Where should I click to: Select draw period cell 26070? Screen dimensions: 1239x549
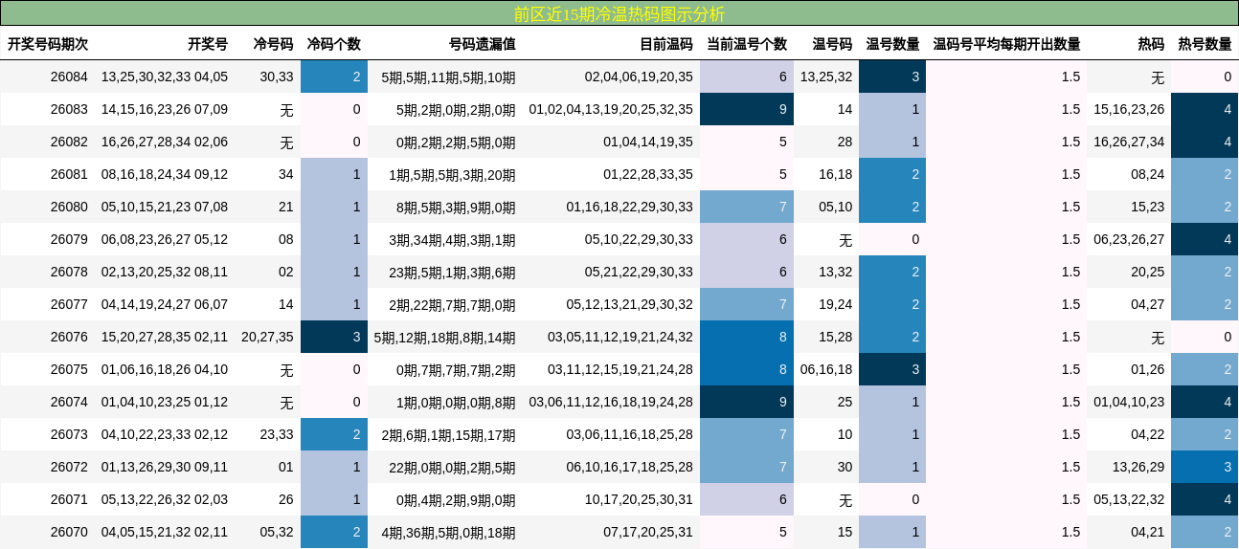pyautogui.click(x=69, y=532)
